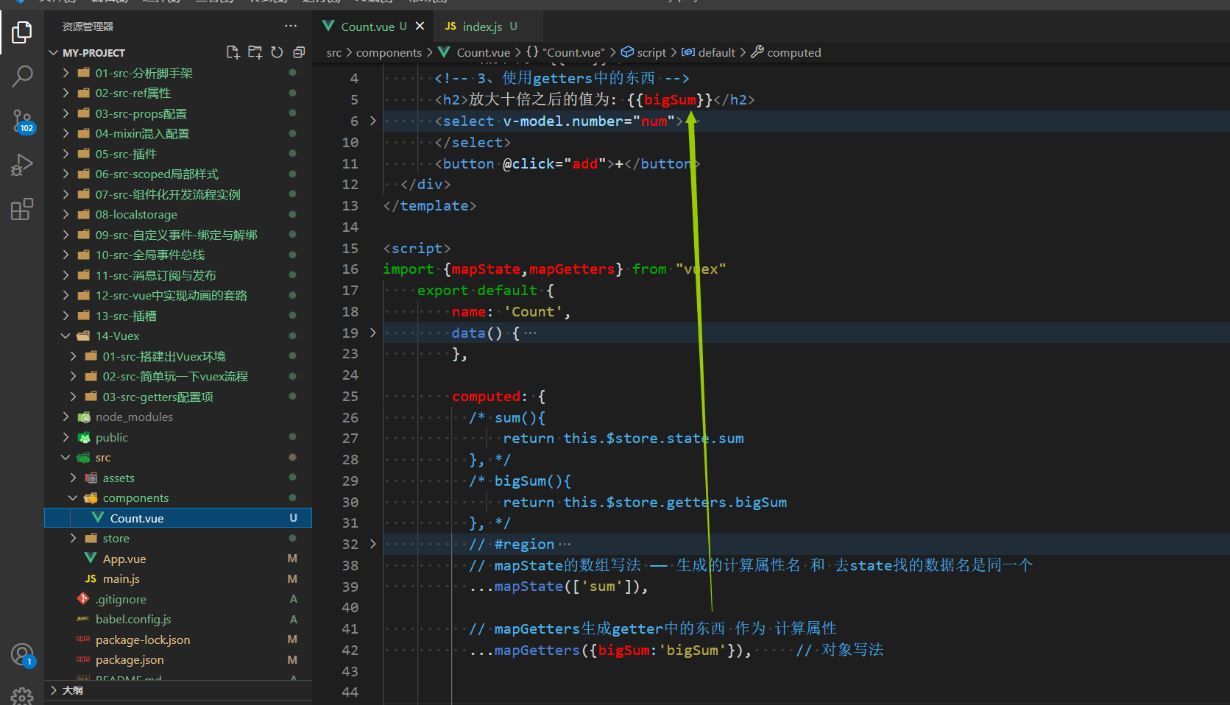Expand the 大纲 outline section
The image size is (1230, 705).
tap(178, 690)
